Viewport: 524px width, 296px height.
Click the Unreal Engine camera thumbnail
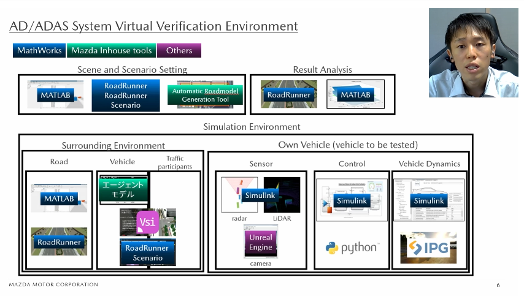[x=261, y=242]
